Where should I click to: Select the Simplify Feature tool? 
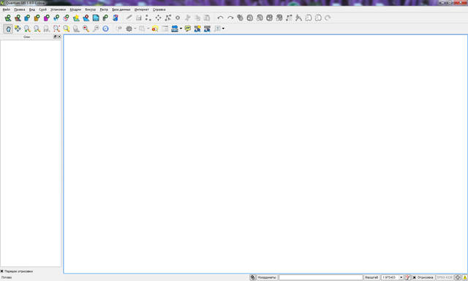[240, 18]
